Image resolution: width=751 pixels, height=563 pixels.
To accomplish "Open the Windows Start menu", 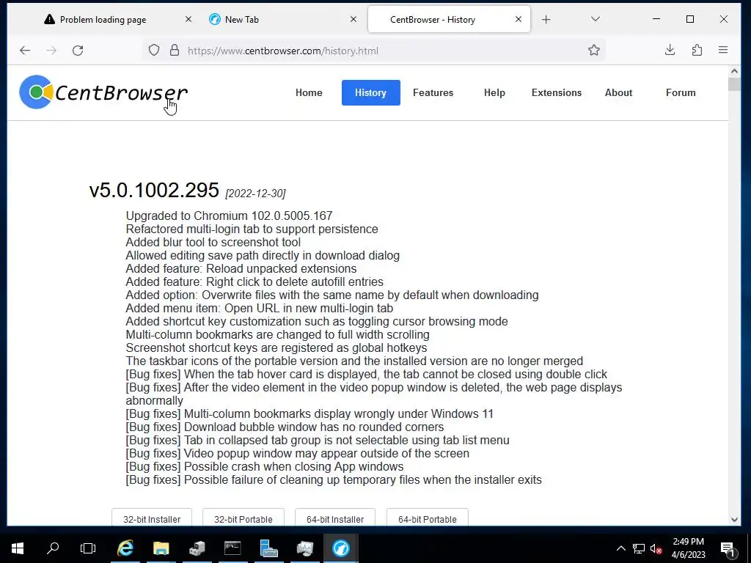I will click(x=18, y=548).
